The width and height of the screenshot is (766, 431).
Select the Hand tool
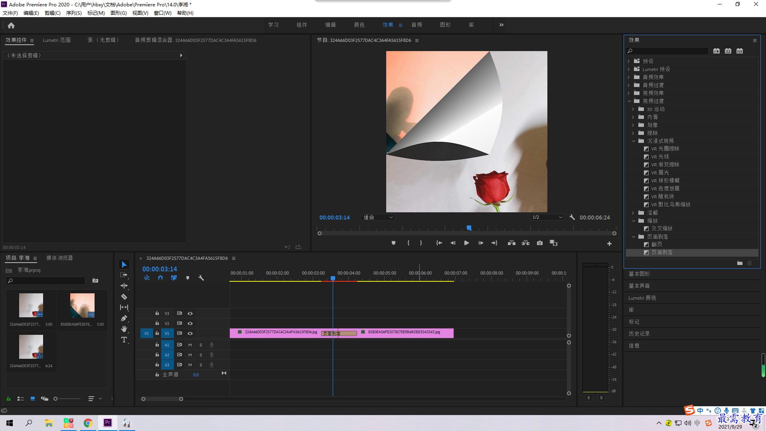[124, 329]
